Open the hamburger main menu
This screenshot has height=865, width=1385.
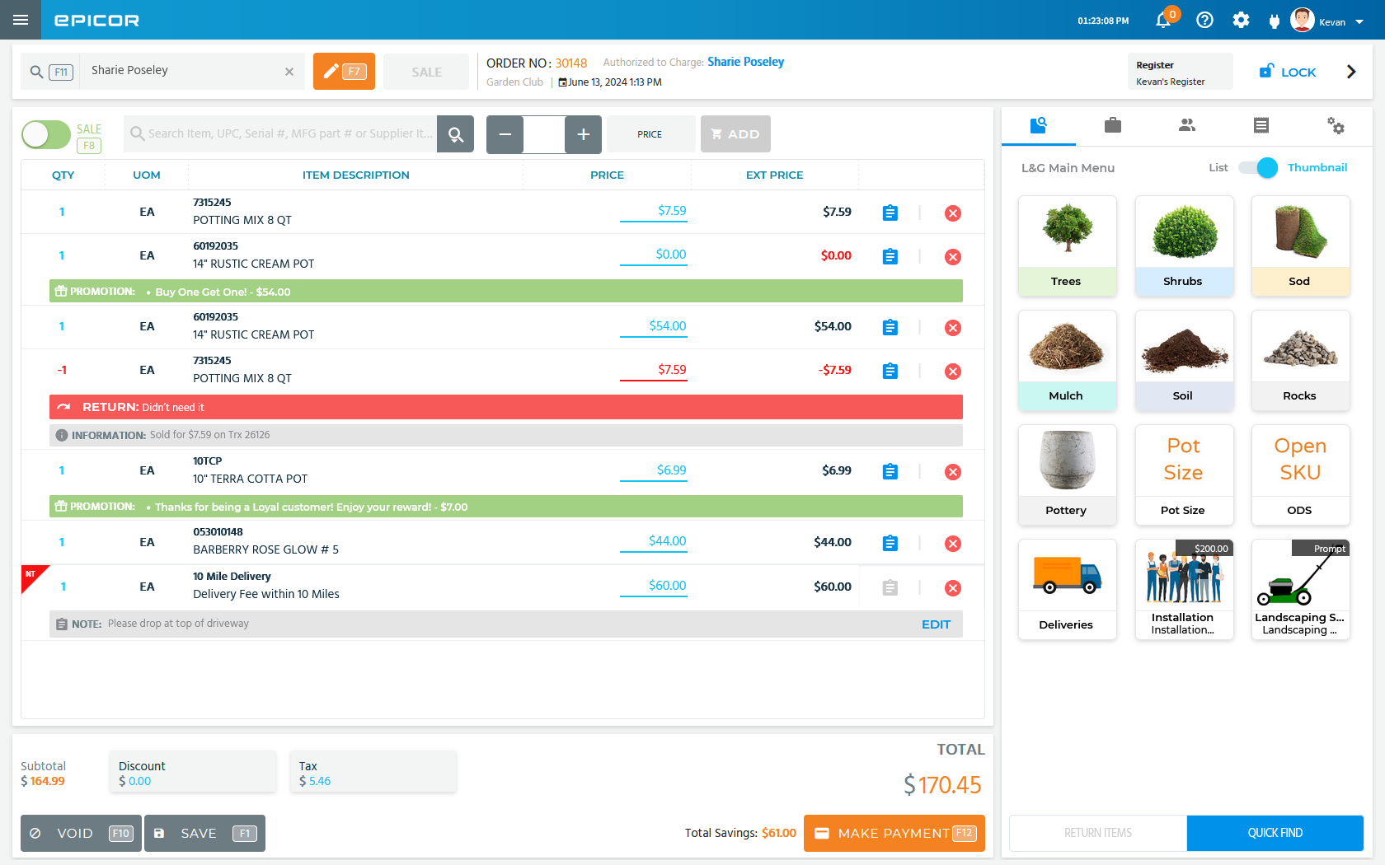[x=21, y=20]
